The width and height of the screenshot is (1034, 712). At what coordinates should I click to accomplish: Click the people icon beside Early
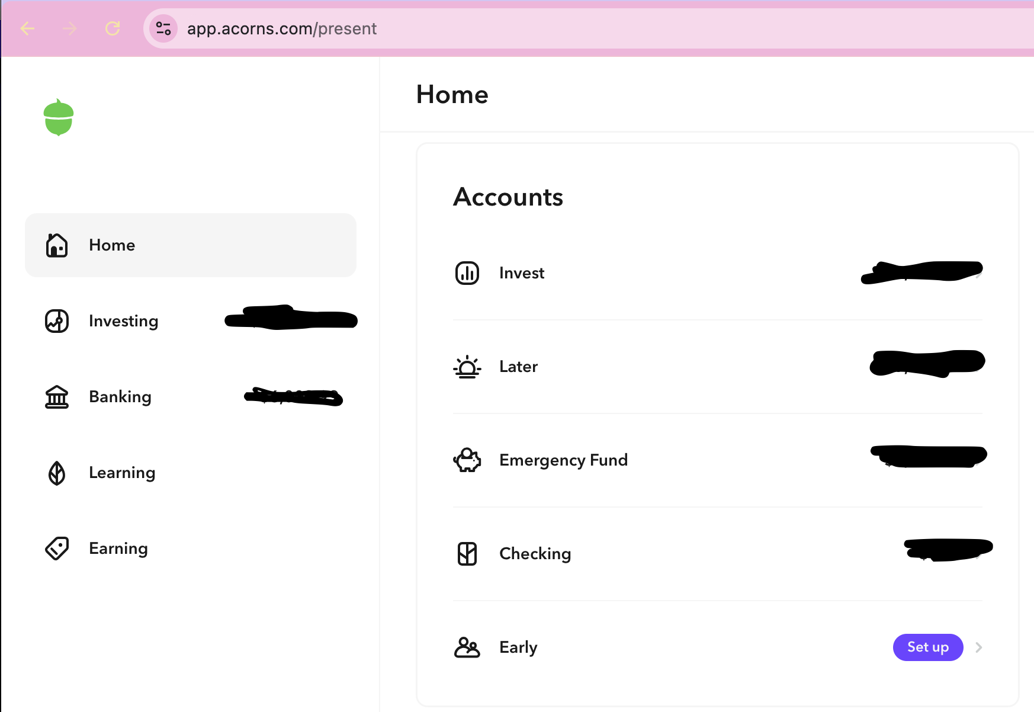467,647
